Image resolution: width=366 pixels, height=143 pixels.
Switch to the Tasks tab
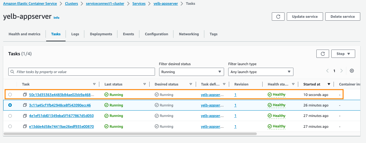click(56, 34)
